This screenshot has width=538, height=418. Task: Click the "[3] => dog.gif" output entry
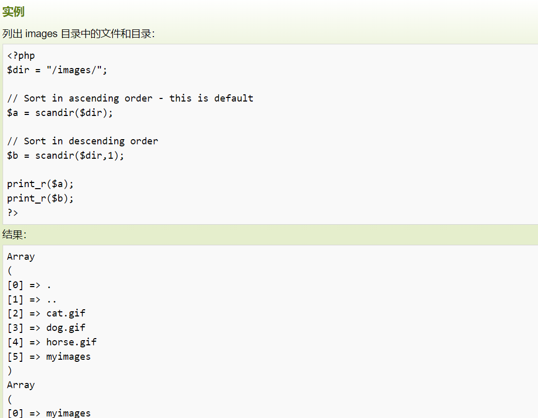click(x=46, y=328)
